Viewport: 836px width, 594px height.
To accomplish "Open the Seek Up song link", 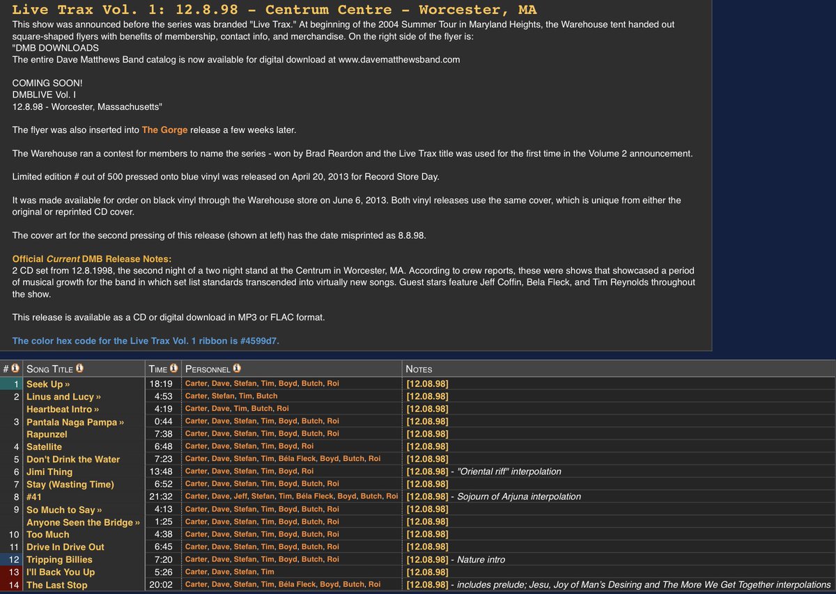I will tap(48, 384).
